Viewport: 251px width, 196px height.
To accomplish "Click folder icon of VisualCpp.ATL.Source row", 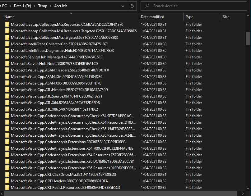I will (7, 96).
